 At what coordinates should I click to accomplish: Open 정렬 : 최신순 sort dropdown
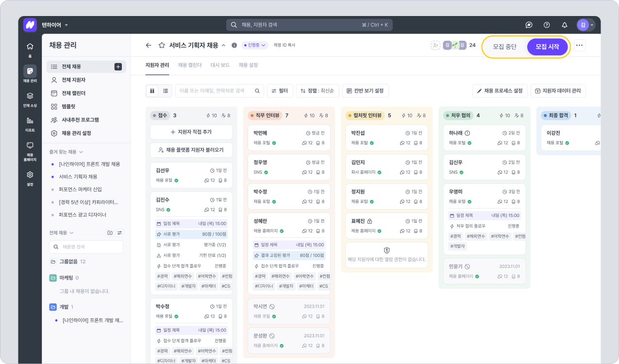point(318,91)
